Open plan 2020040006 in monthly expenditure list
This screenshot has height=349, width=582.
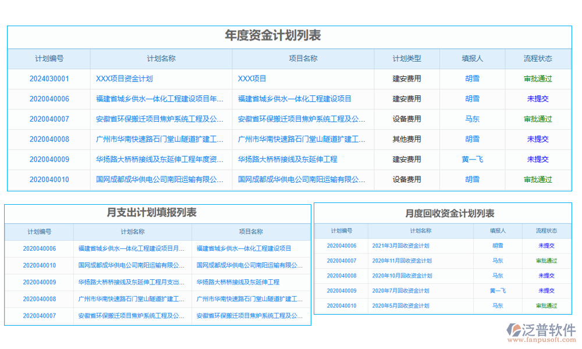(x=38, y=248)
